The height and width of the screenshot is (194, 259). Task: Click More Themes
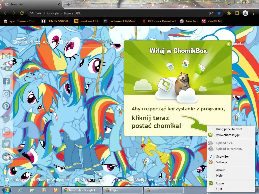(90, 180)
